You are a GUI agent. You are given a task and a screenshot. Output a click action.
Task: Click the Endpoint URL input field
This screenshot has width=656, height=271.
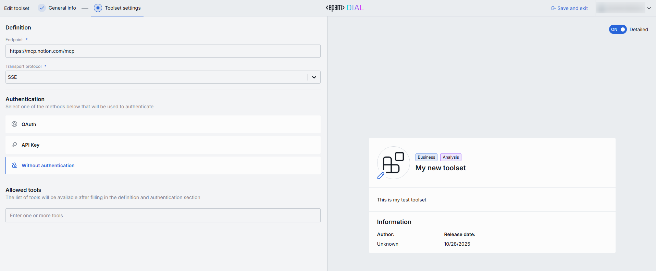163,51
